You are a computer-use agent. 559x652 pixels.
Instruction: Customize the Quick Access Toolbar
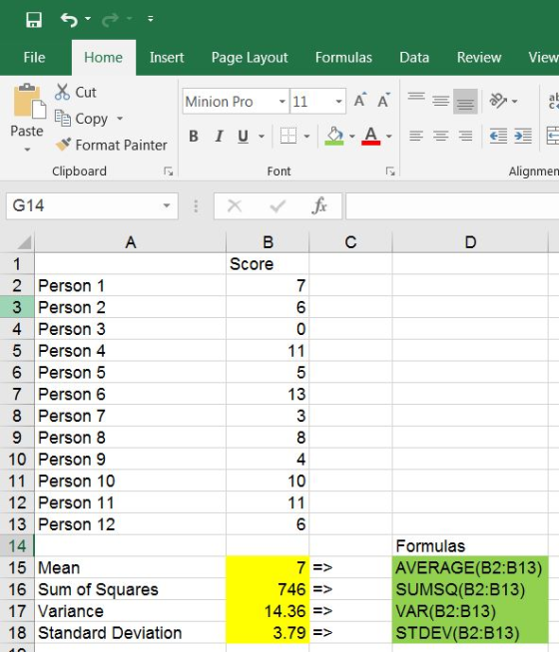click(x=151, y=19)
